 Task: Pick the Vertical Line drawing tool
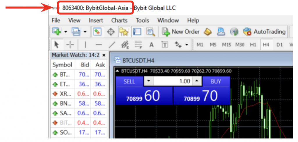pos(85,45)
